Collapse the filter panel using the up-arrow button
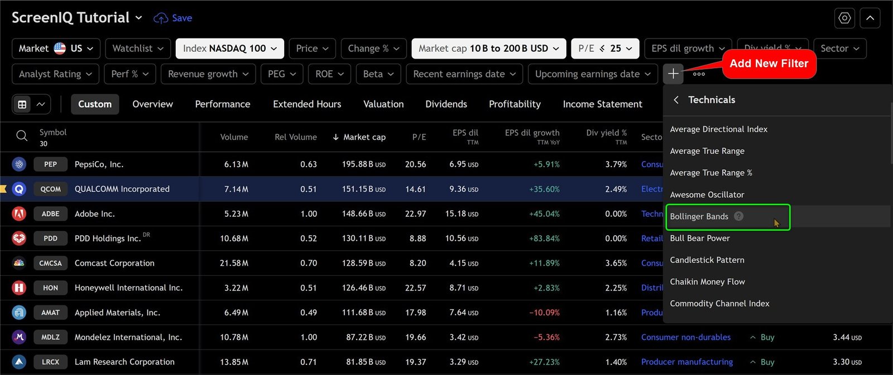The width and height of the screenshot is (893, 375). tap(870, 18)
